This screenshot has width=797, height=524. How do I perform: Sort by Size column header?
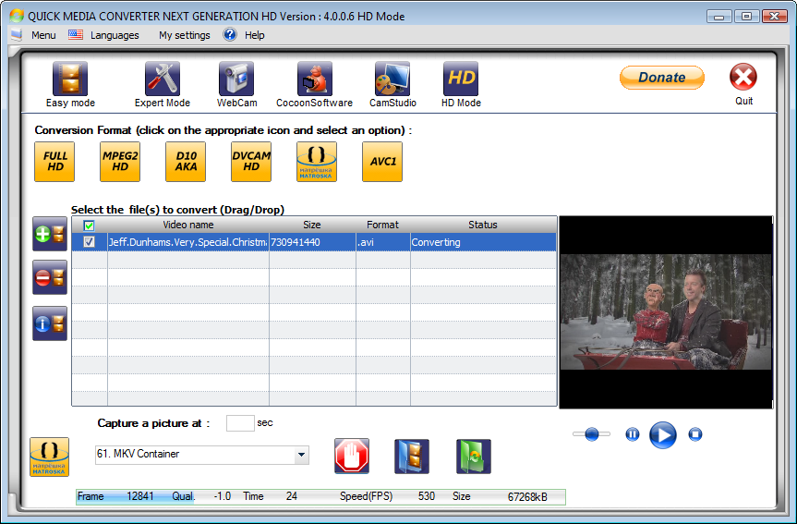point(312,225)
